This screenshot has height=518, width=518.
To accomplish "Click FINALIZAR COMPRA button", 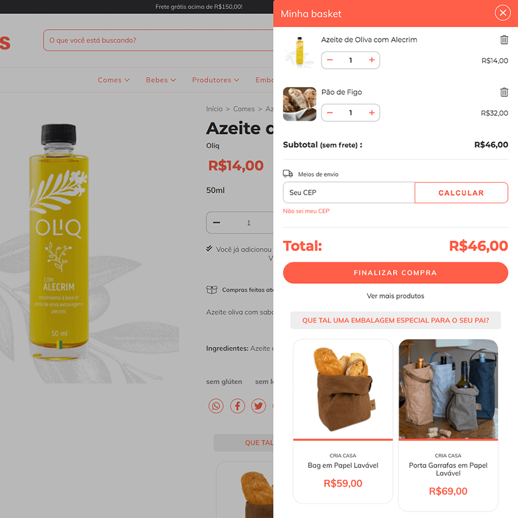I will (x=395, y=273).
